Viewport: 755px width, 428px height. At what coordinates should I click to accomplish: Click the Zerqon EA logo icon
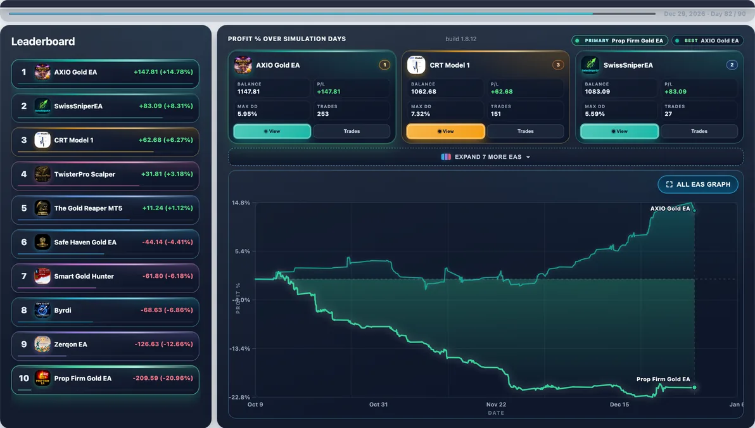(x=42, y=344)
